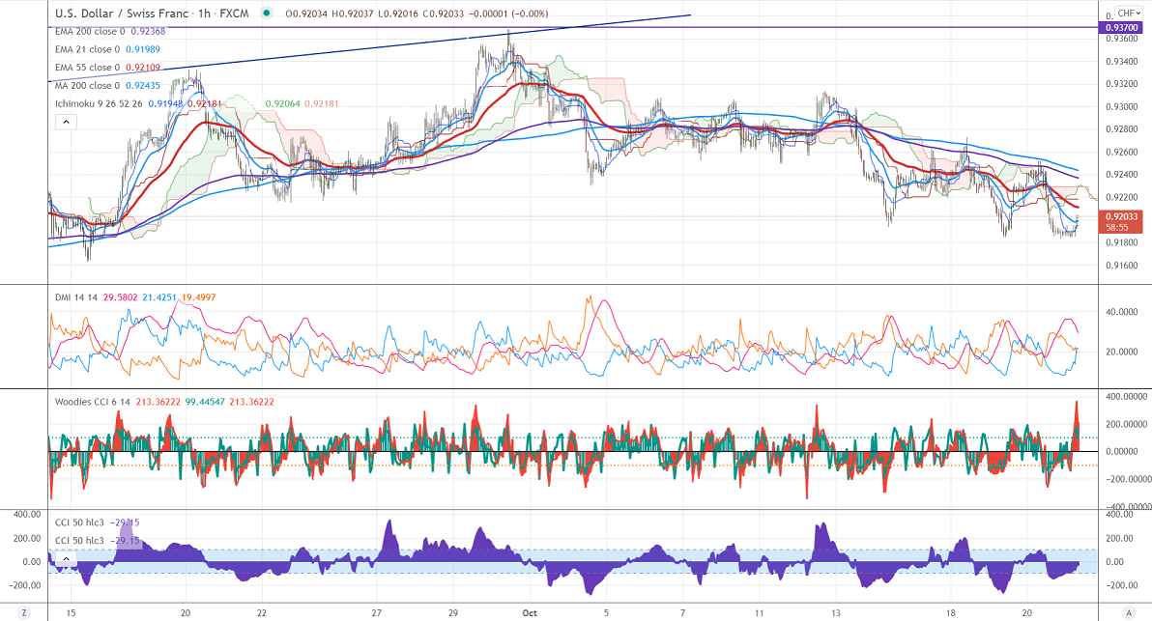Click the close price C0.92033

coord(444,14)
